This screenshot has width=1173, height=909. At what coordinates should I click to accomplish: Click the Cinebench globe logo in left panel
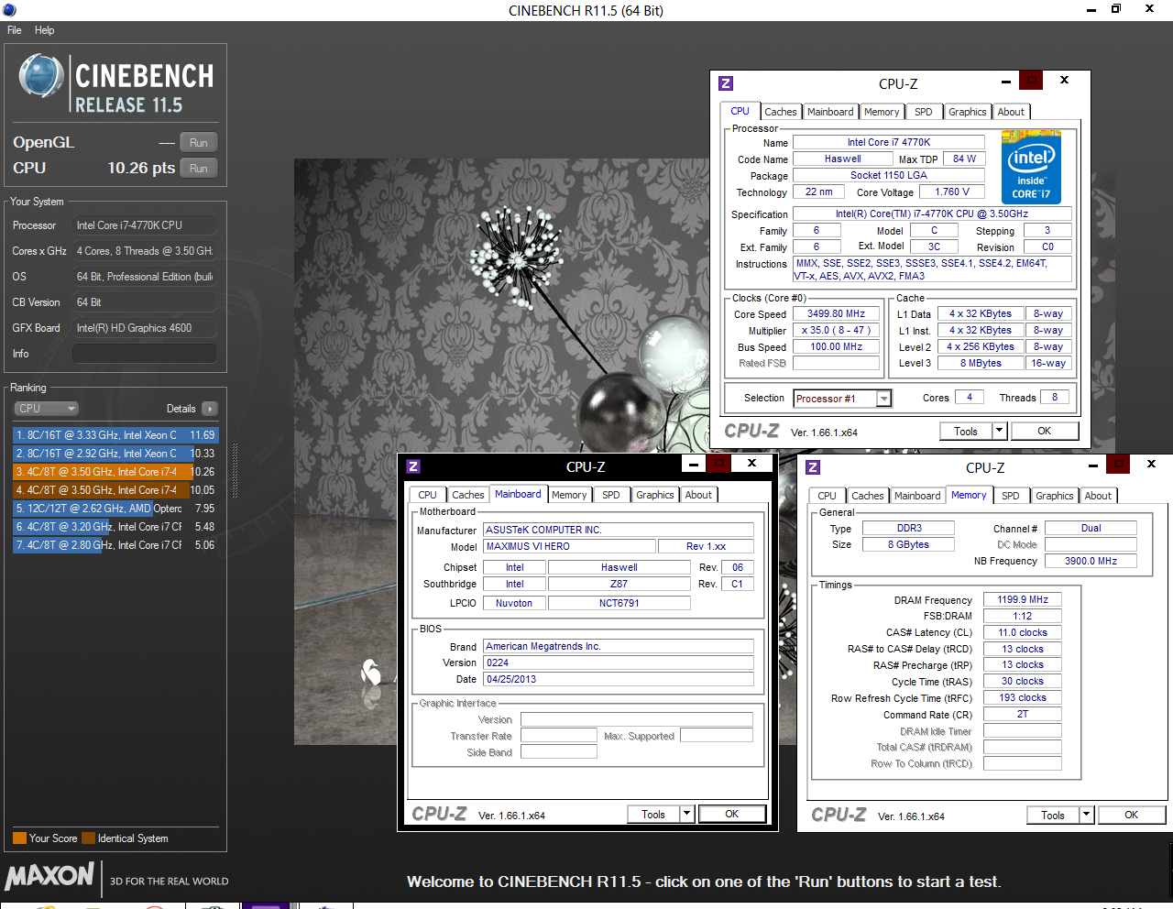pos(41,76)
